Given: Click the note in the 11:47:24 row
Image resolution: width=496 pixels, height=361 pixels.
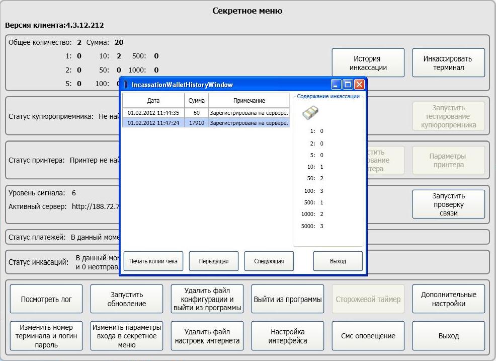Looking at the screenshot, I should coord(249,122).
